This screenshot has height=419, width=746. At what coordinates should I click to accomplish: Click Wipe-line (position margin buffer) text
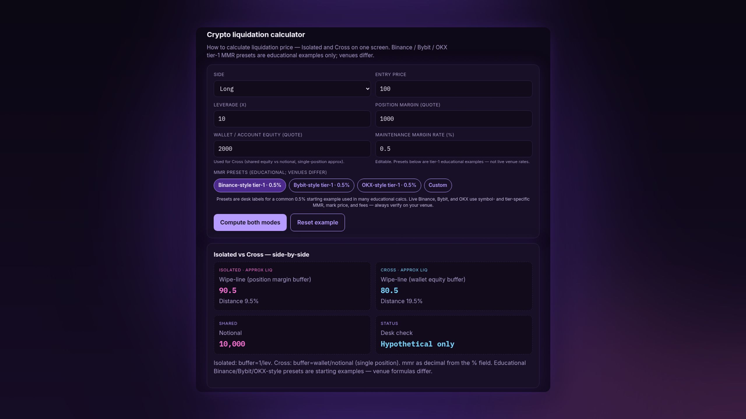pyautogui.click(x=265, y=280)
